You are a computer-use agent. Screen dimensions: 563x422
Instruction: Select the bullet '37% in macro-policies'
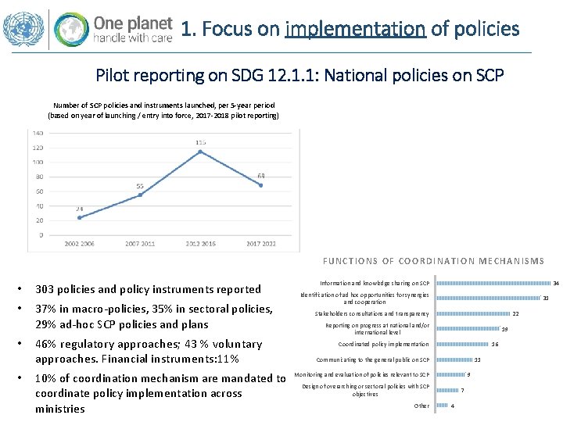point(154,316)
